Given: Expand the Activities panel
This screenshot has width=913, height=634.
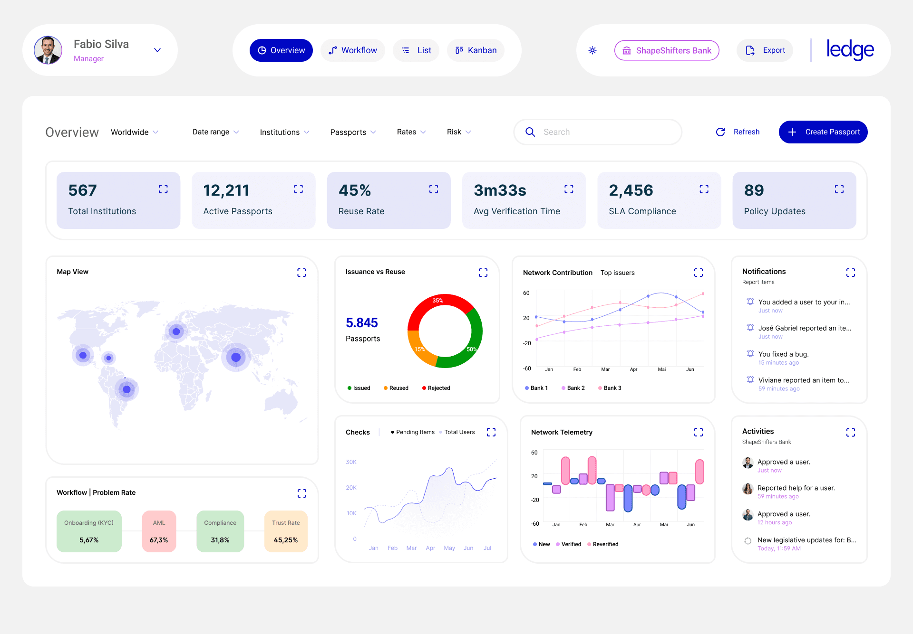Looking at the screenshot, I should point(850,432).
